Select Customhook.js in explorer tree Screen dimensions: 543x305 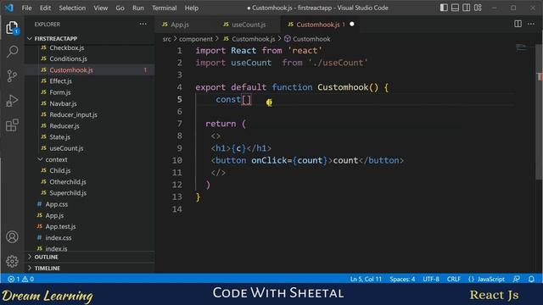[71, 69]
